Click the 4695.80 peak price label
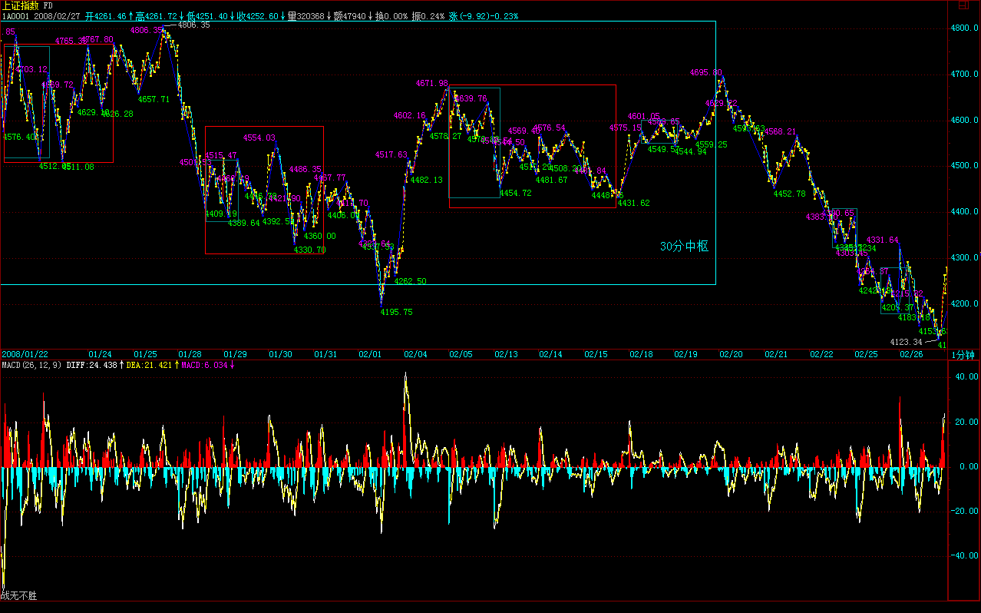This screenshot has width=981, height=613. click(x=705, y=73)
